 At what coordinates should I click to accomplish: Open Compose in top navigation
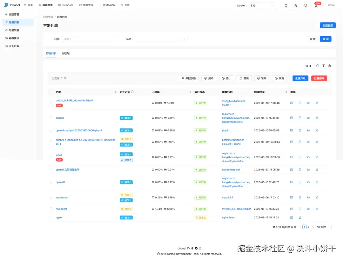click(66, 5)
